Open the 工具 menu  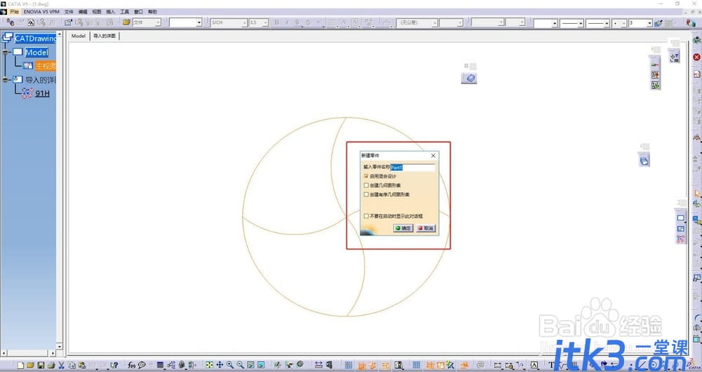[124, 12]
